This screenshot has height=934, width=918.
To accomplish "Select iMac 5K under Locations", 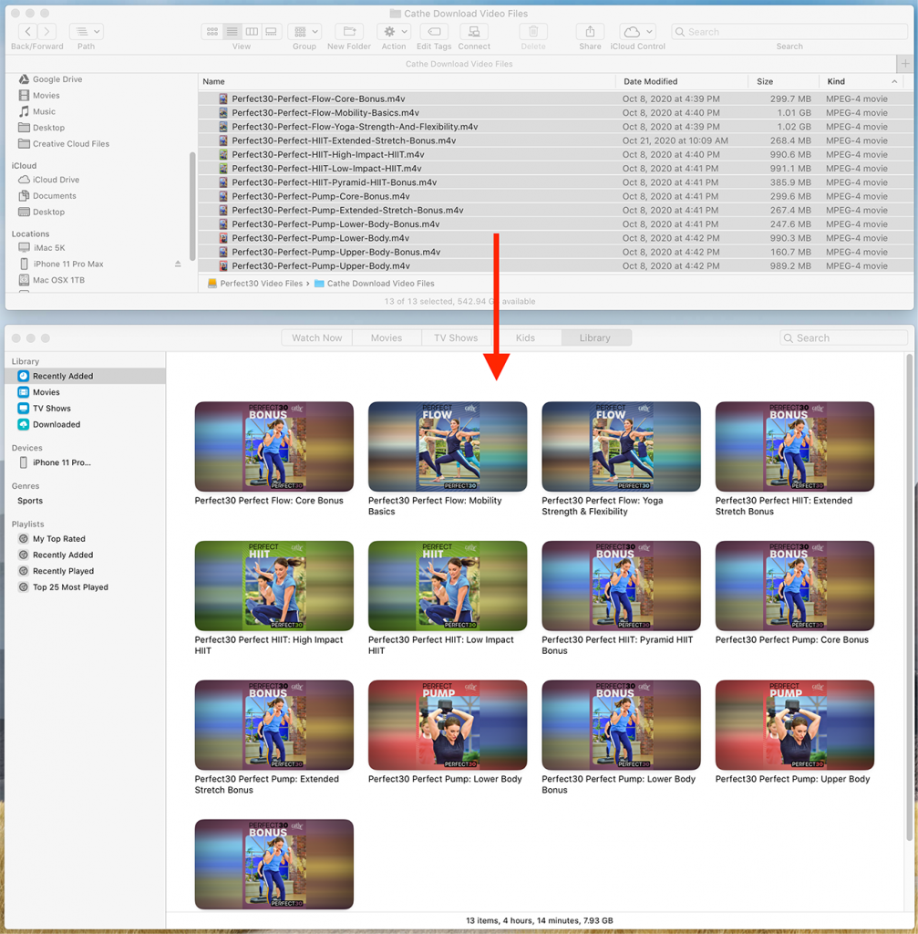I will 49,248.
